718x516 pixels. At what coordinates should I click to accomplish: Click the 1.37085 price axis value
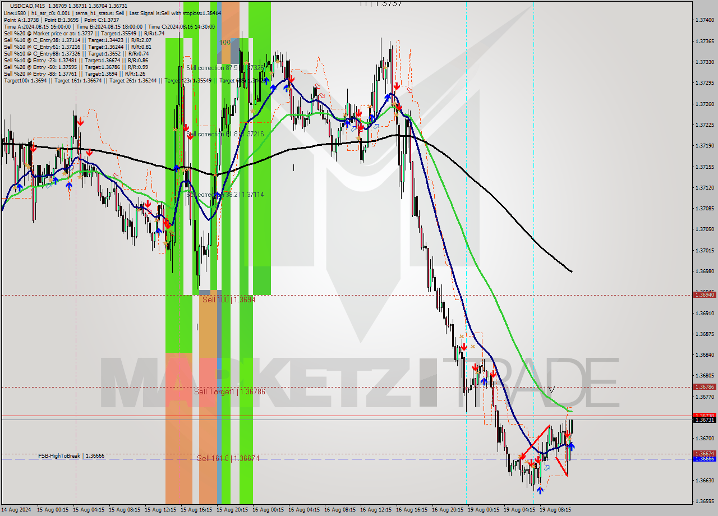tap(704, 209)
